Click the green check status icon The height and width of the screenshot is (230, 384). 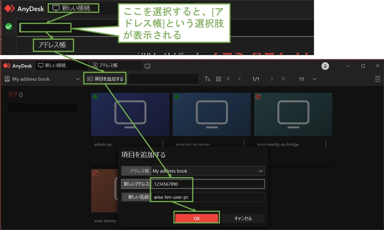[9, 27]
